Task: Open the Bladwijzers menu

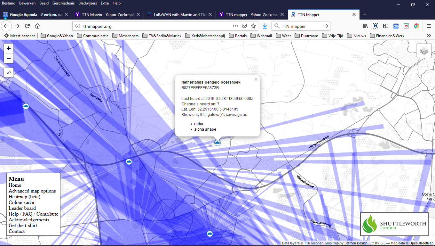Action: tap(88, 3)
